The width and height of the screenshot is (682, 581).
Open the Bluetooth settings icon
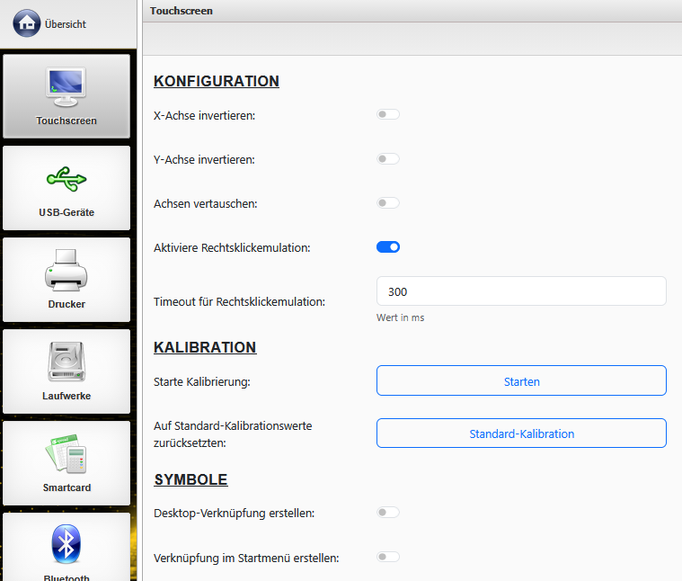(x=66, y=543)
